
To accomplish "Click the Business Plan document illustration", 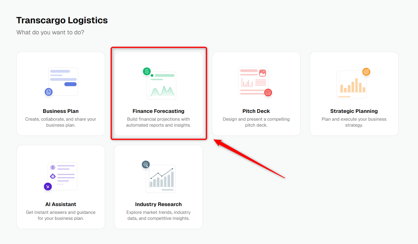I will [63, 82].
